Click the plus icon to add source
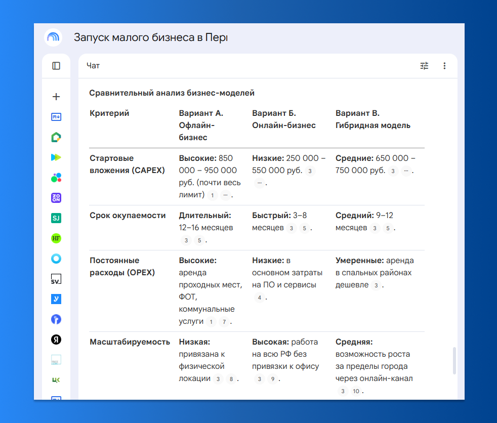Viewport: 497px width, 423px height. coord(56,97)
